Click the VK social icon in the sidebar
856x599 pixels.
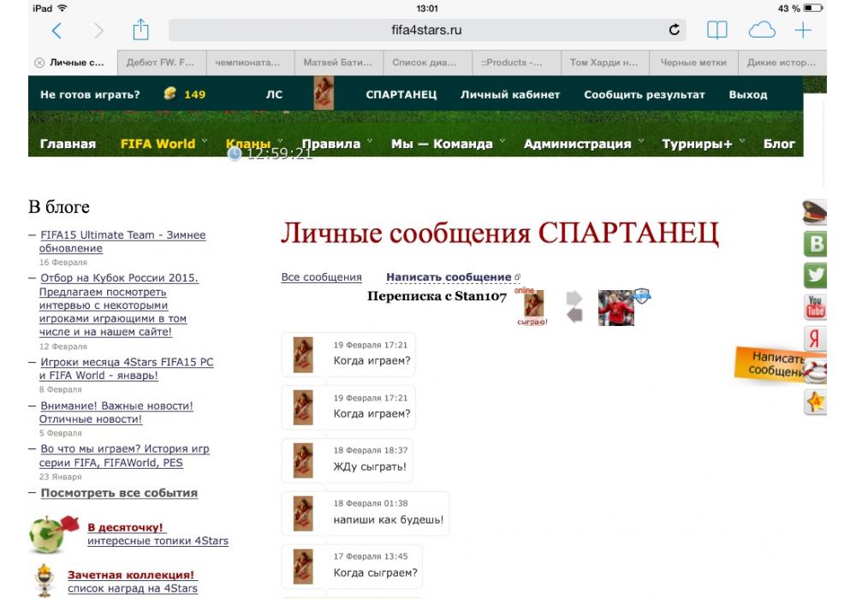816,245
